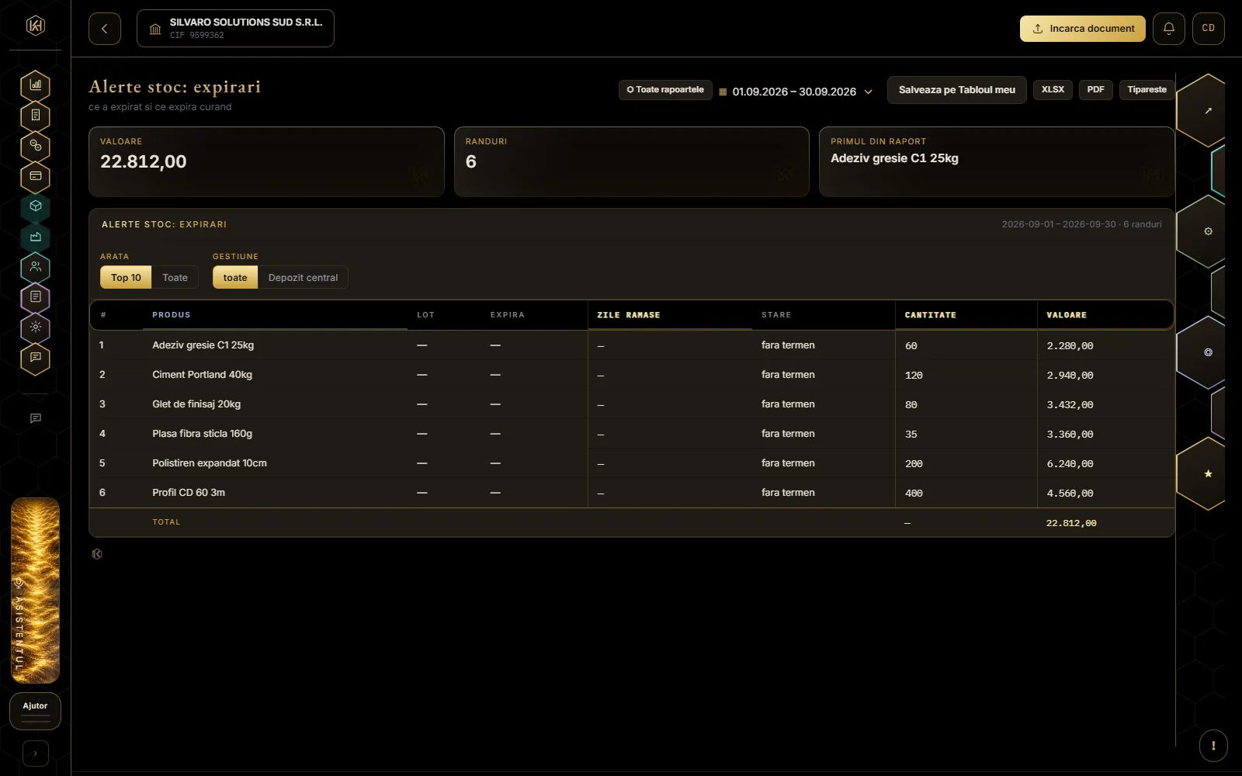Select the Top 10 display option

[x=126, y=278]
